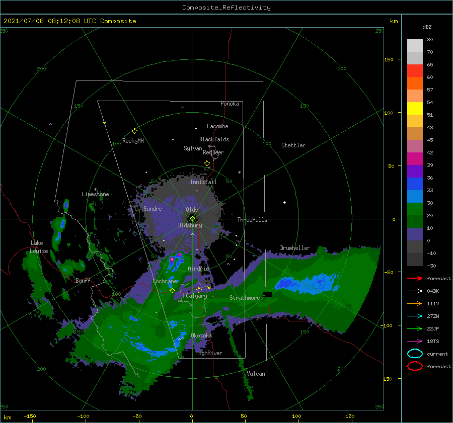This screenshot has width=453, height=423.
Task: Click the magenta 18TS arrow in legend
Action: (x=415, y=342)
